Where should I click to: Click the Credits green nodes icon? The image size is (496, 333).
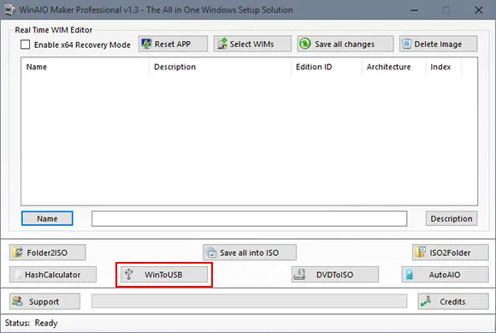(426, 301)
